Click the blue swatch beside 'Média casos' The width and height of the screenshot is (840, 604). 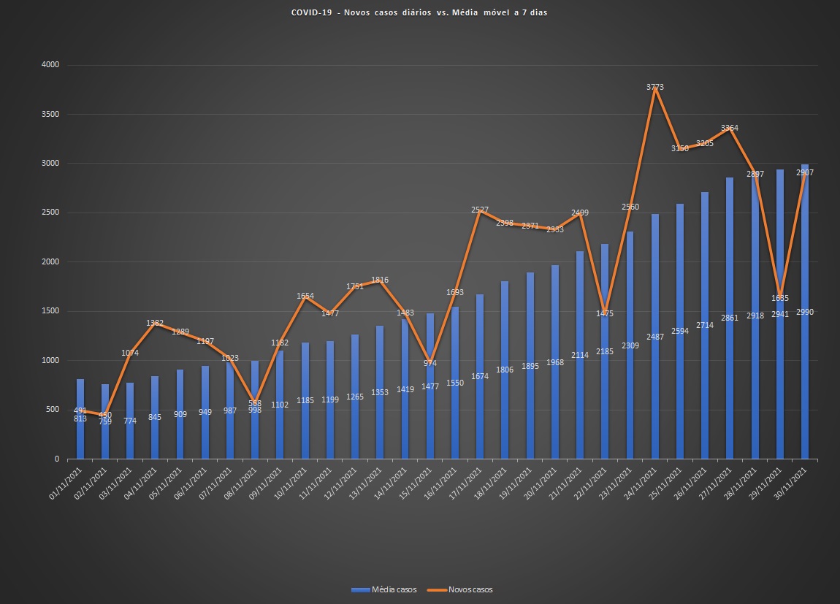[360, 589]
